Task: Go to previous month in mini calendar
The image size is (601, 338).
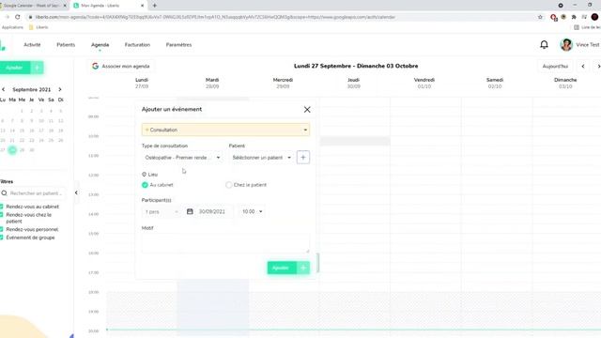Action: coord(4,89)
